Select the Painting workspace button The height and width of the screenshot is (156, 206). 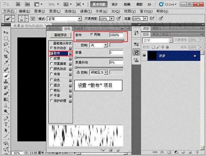[127, 4]
